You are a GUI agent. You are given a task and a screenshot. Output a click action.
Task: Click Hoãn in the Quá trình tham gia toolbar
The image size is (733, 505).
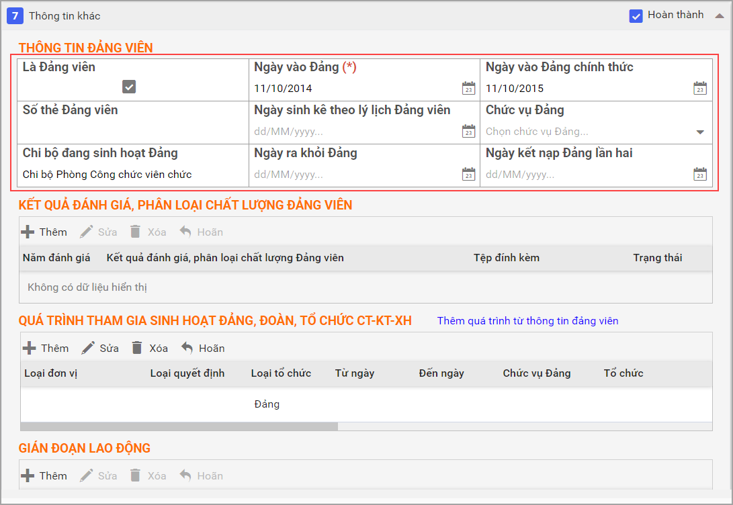point(203,348)
